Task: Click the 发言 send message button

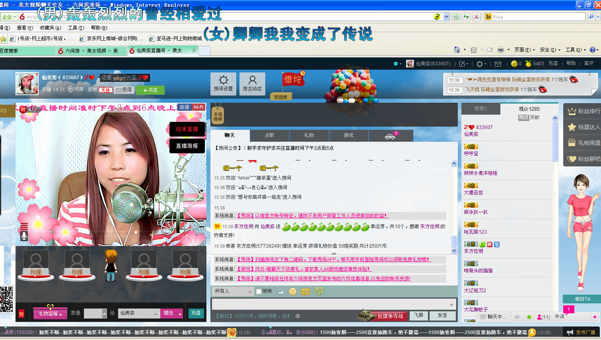Action: pyautogui.click(x=442, y=315)
